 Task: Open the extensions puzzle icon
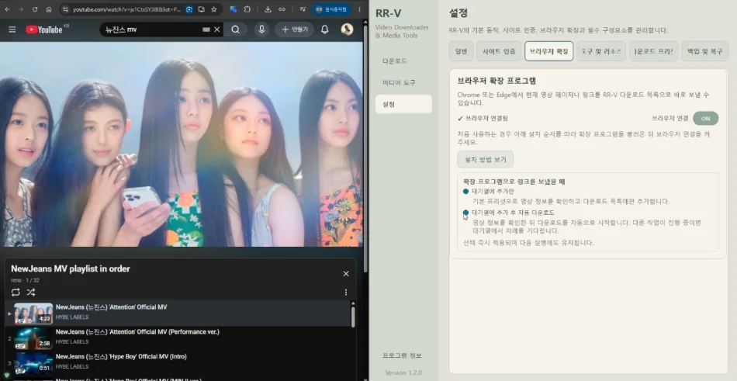coord(247,9)
